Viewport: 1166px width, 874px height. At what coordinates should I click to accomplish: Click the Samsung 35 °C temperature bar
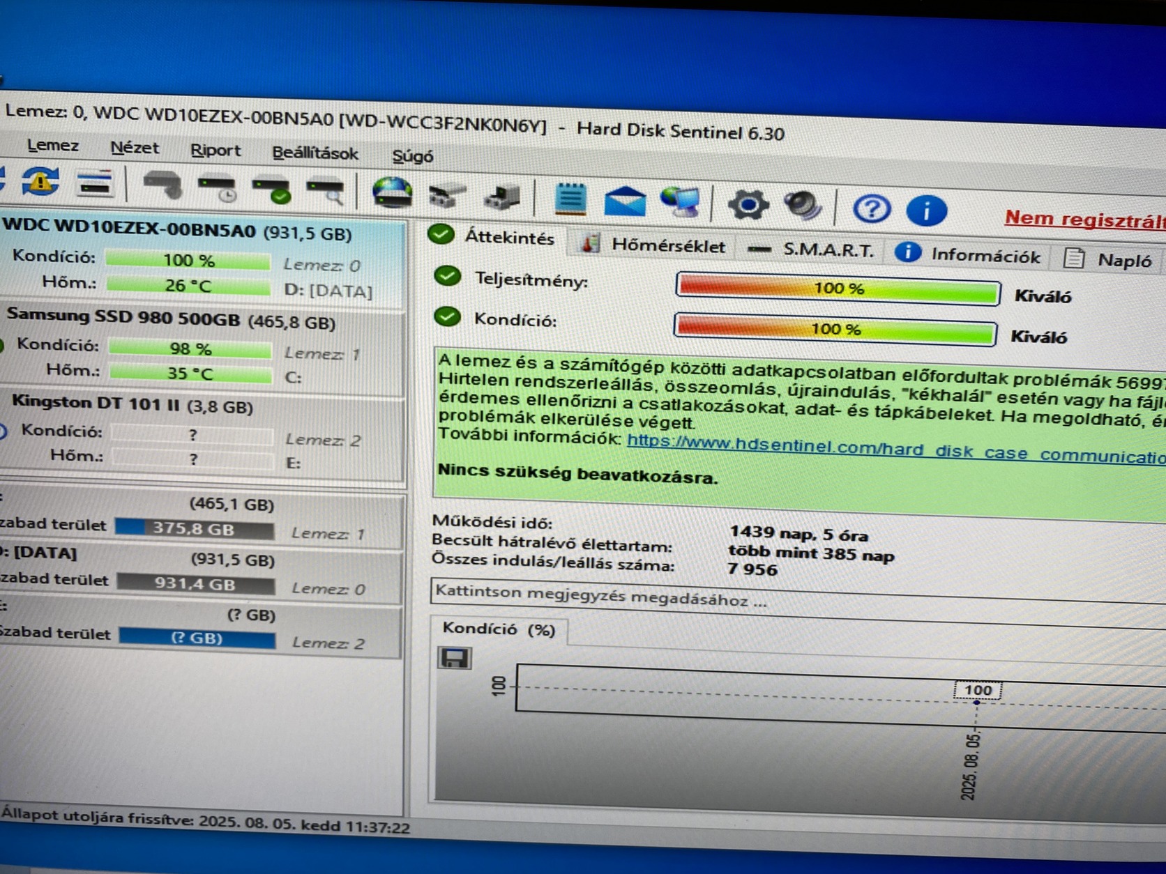pyautogui.click(x=190, y=374)
